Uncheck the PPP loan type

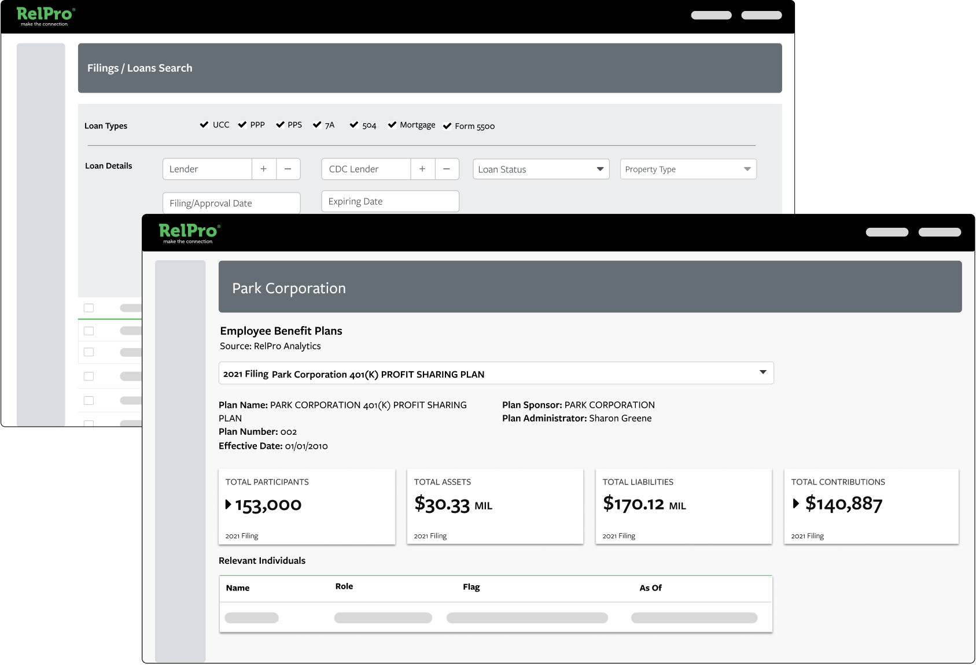[x=242, y=124]
